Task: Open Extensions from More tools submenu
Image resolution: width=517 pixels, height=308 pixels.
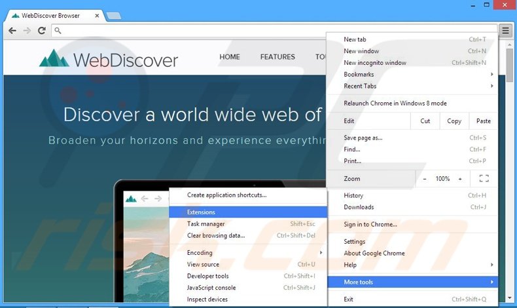Action: [248, 212]
